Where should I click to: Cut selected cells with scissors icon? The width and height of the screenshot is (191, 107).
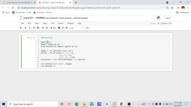pos(30,28)
